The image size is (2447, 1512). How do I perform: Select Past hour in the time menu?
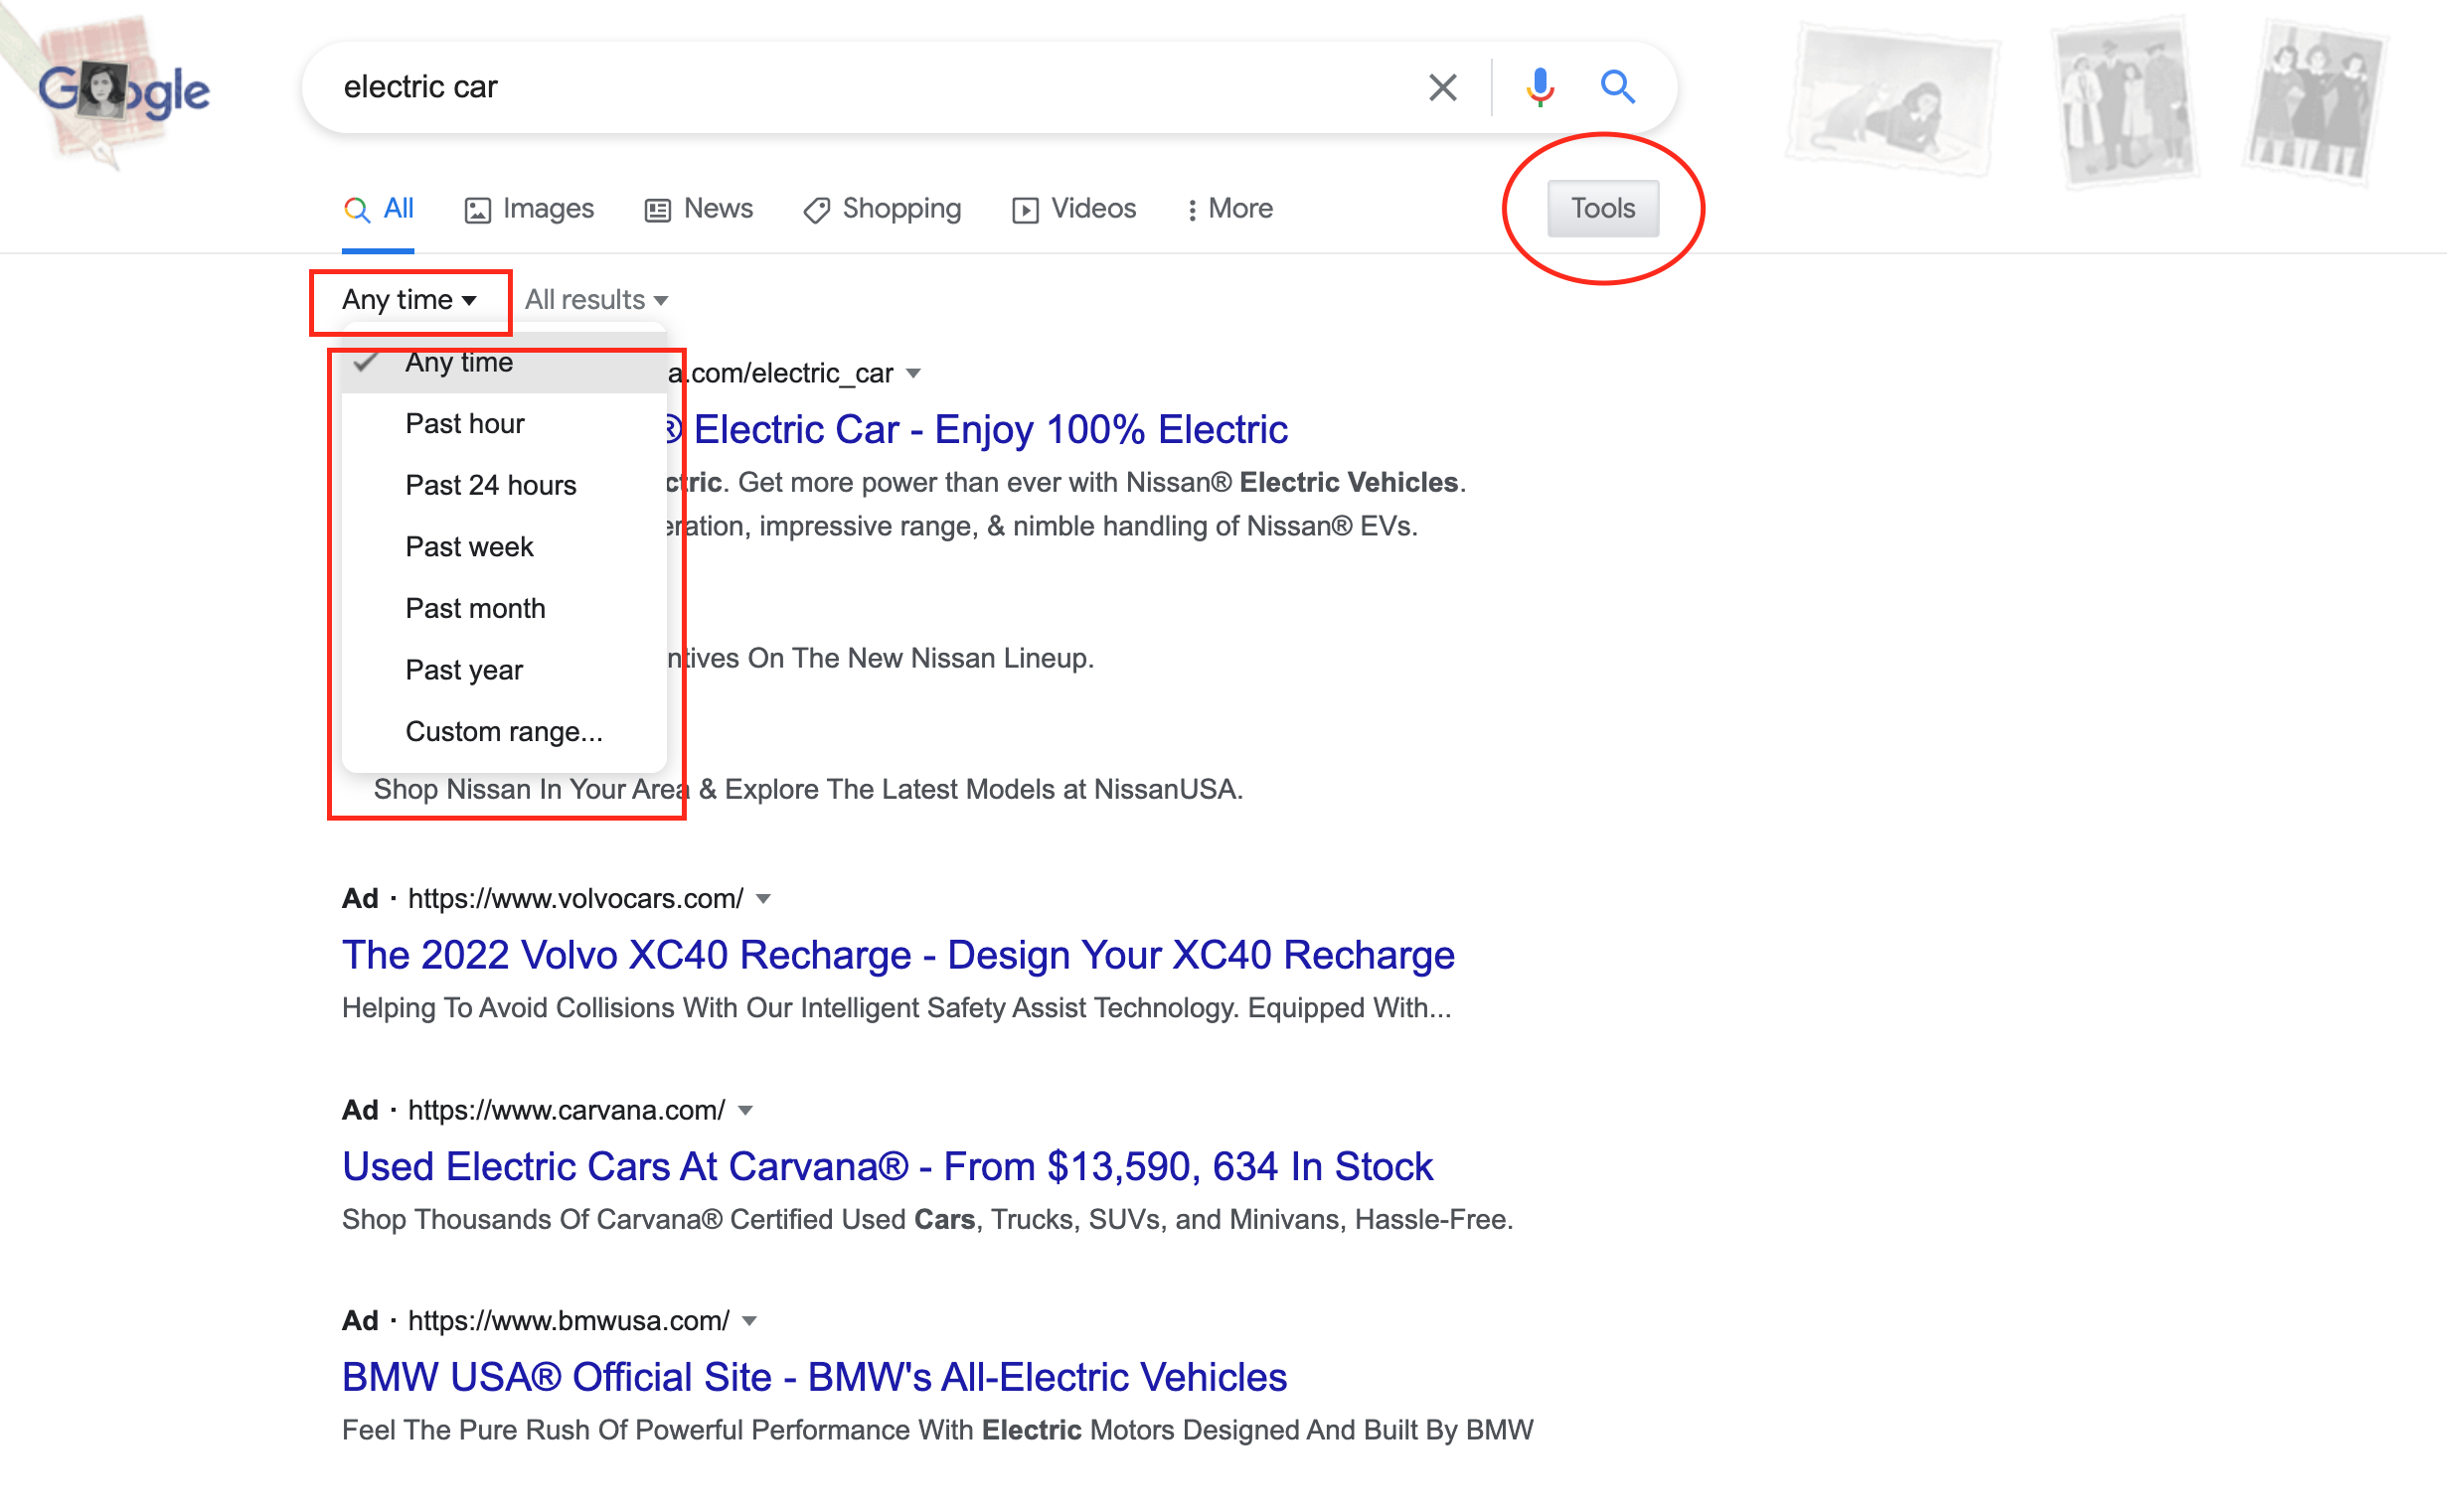tap(504, 424)
